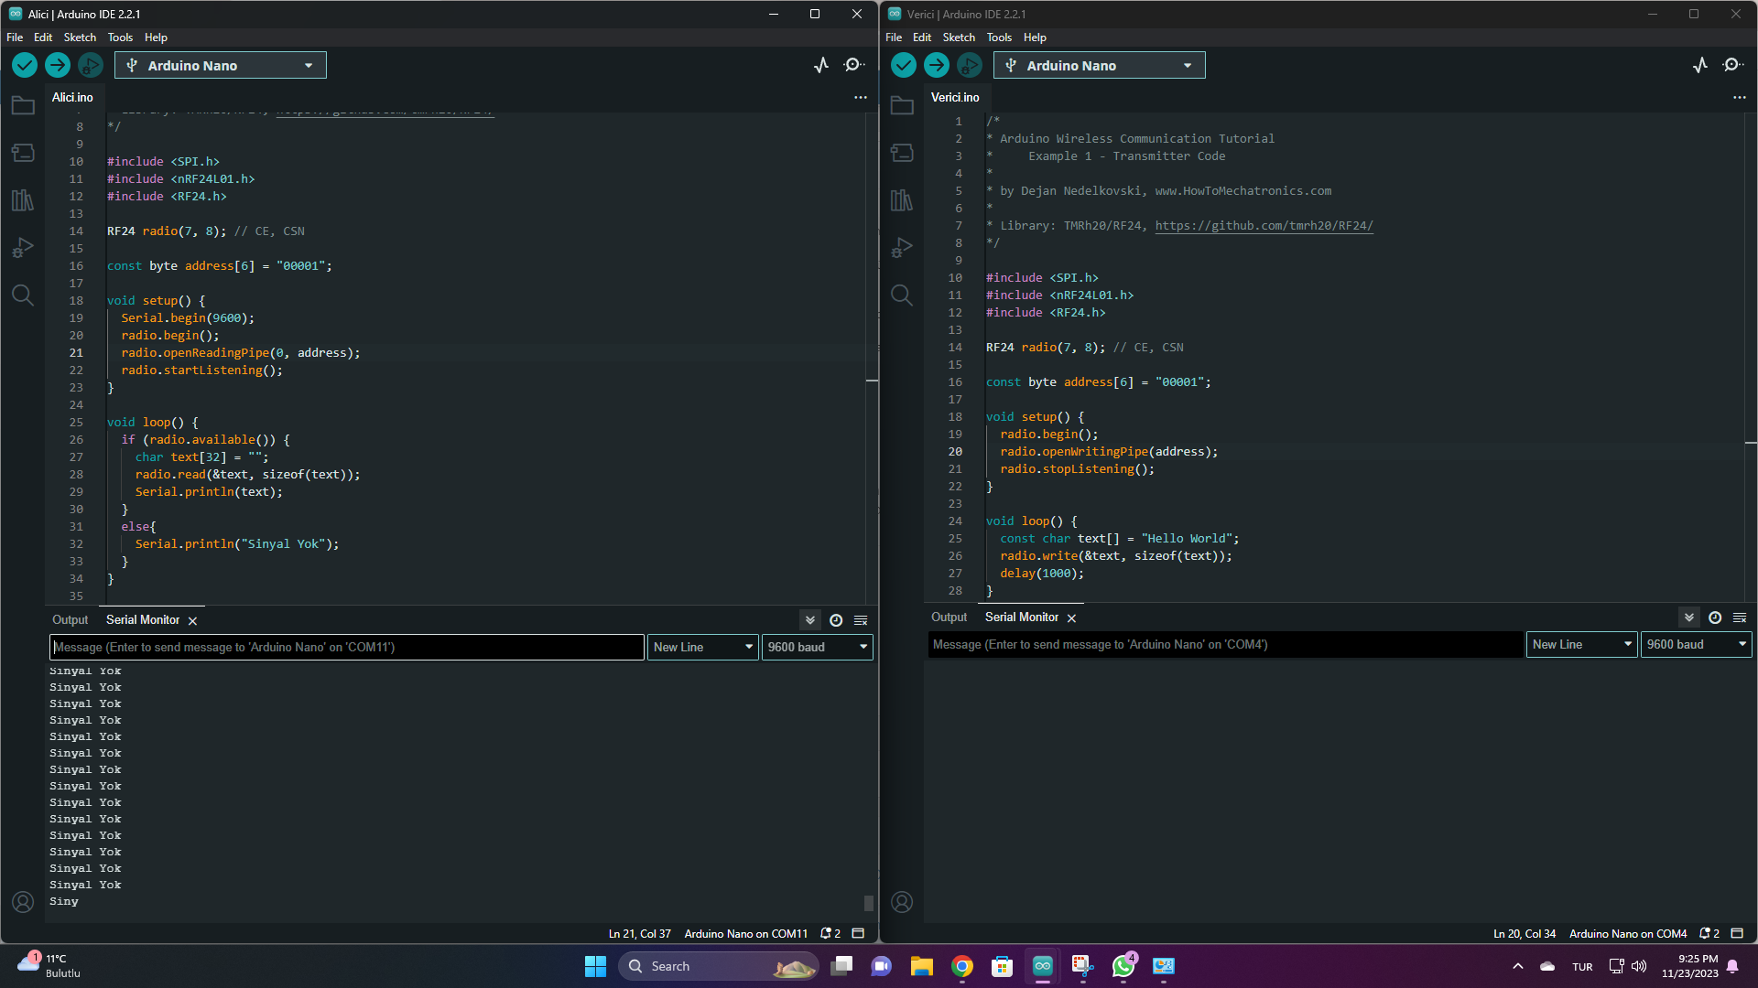Viewport: 1758px width, 988px height.
Task: Open Chrome from taskbar
Action: (x=962, y=966)
